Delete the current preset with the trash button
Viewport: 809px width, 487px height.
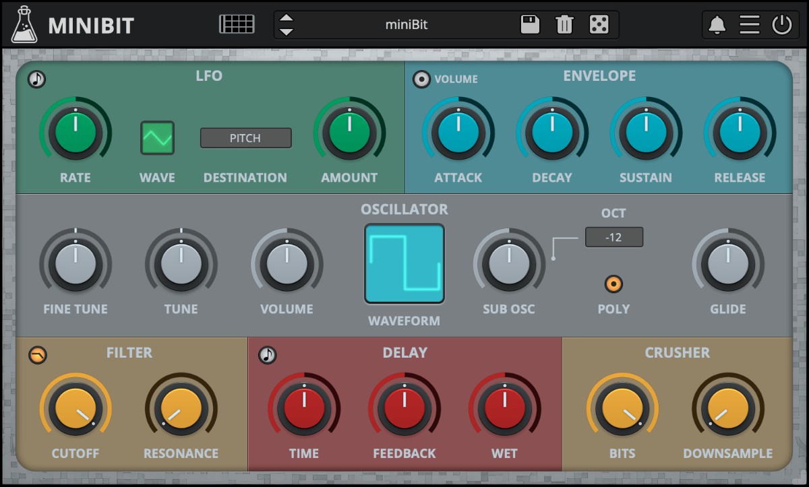pyautogui.click(x=564, y=24)
